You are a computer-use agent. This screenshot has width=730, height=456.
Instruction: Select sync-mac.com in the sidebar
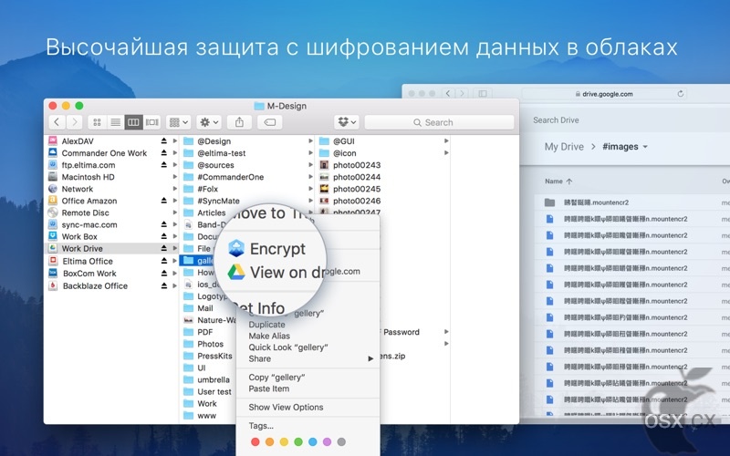point(89,224)
